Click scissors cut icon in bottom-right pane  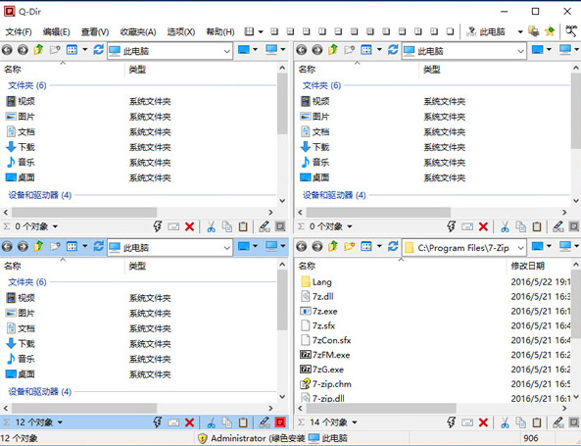(x=505, y=422)
